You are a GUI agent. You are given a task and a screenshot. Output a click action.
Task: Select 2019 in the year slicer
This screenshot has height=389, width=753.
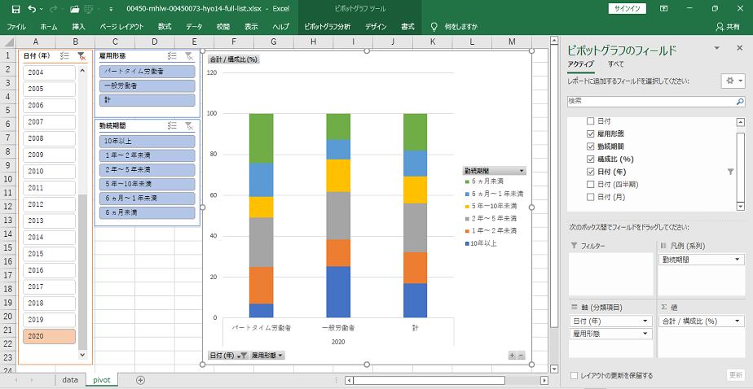(x=49, y=320)
